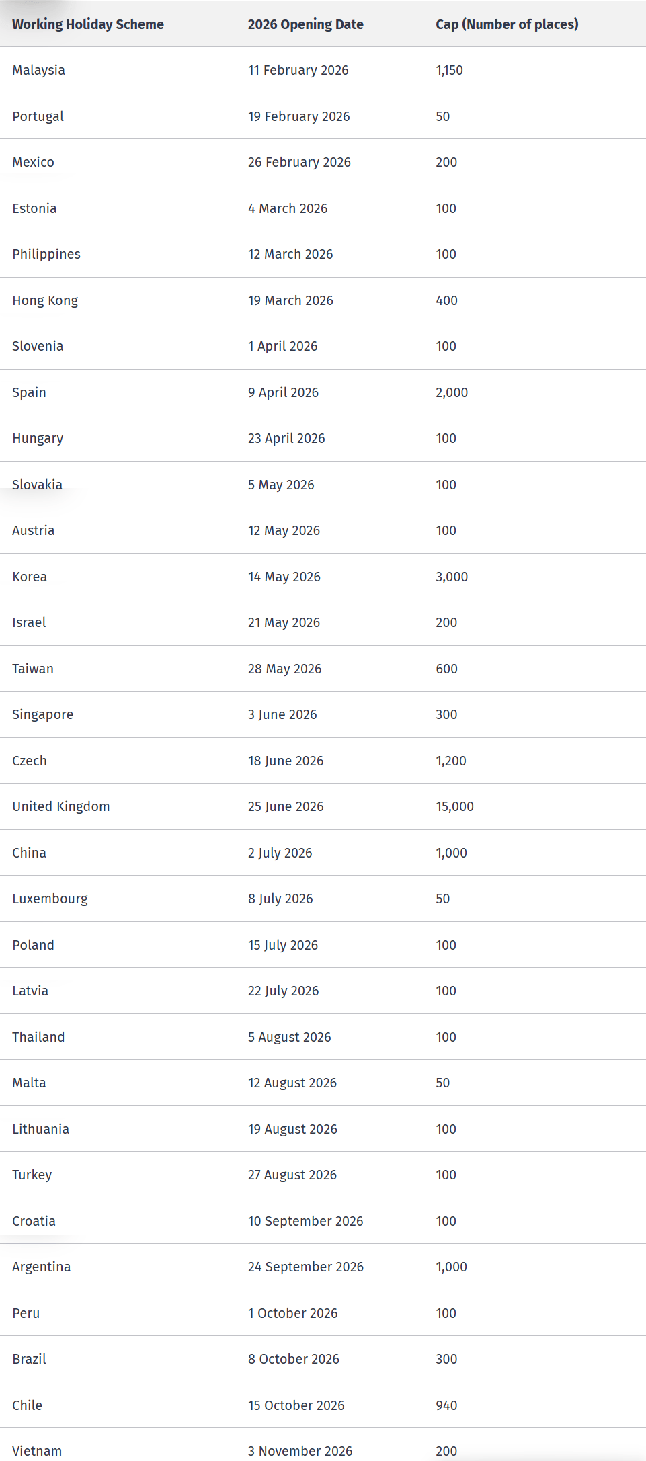The width and height of the screenshot is (646, 1461).
Task: Click the 2026 Opening Date column header
Action: 305,24
